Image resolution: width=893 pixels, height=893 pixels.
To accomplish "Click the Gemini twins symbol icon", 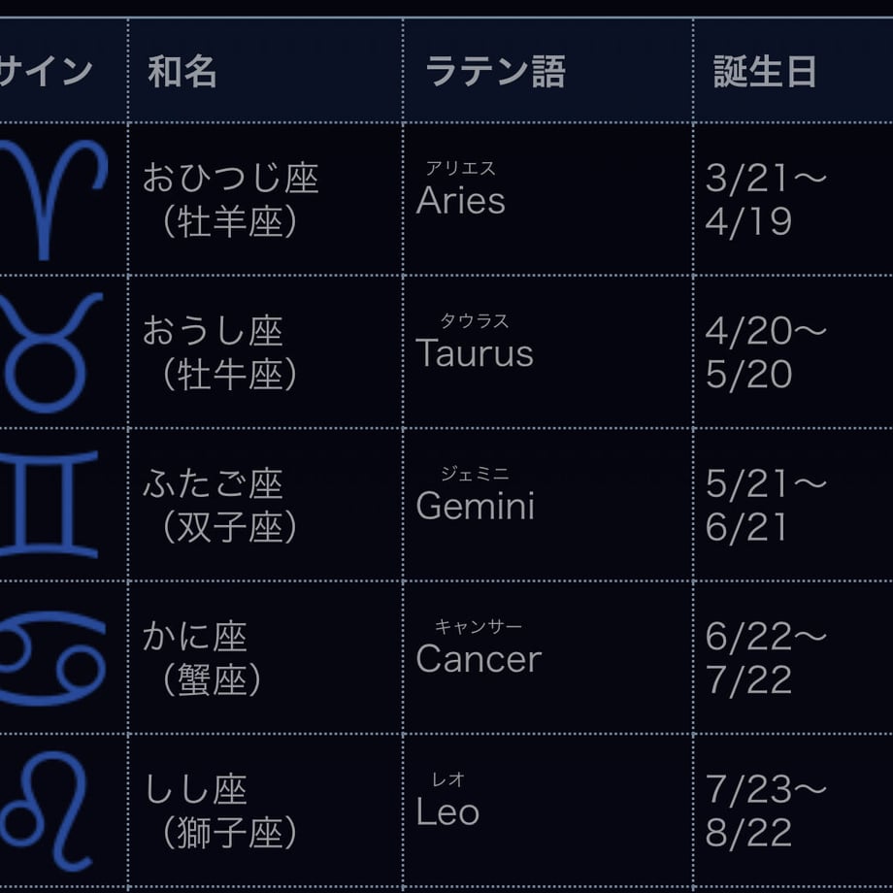I will (x=49, y=504).
